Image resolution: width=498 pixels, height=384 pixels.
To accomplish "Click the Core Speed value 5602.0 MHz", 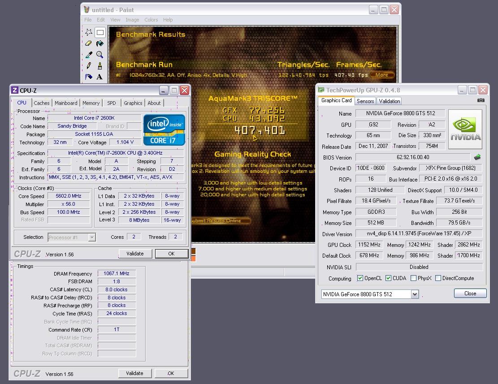I will 69,196.
